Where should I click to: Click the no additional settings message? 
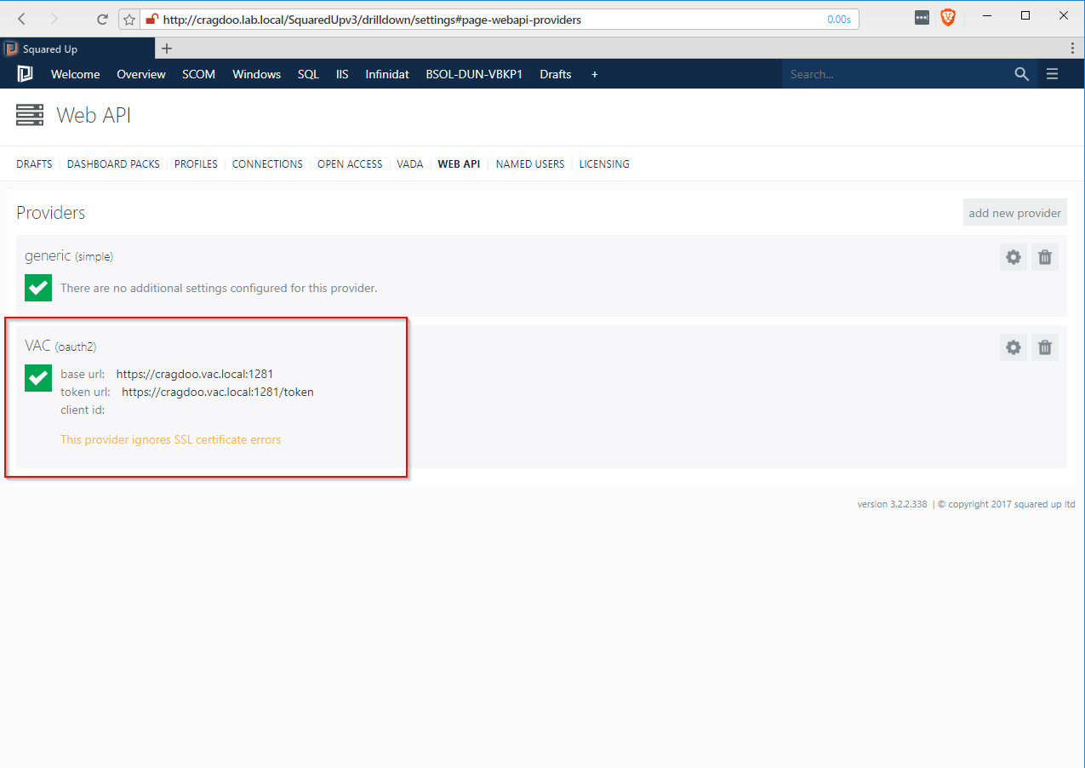click(219, 289)
